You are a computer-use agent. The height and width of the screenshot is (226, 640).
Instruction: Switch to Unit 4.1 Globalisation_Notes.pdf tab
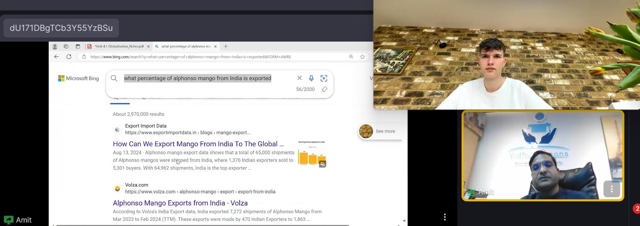119,46
